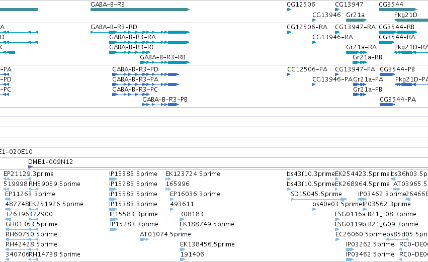Select the CG13946 gene label
The height and width of the screenshot is (262, 428).
[x=326, y=15]
